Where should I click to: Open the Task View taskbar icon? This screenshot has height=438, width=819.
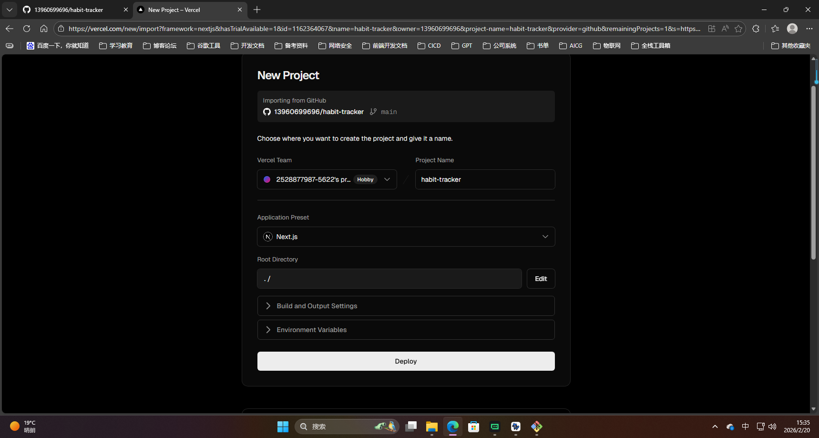(x=411, y=427)
